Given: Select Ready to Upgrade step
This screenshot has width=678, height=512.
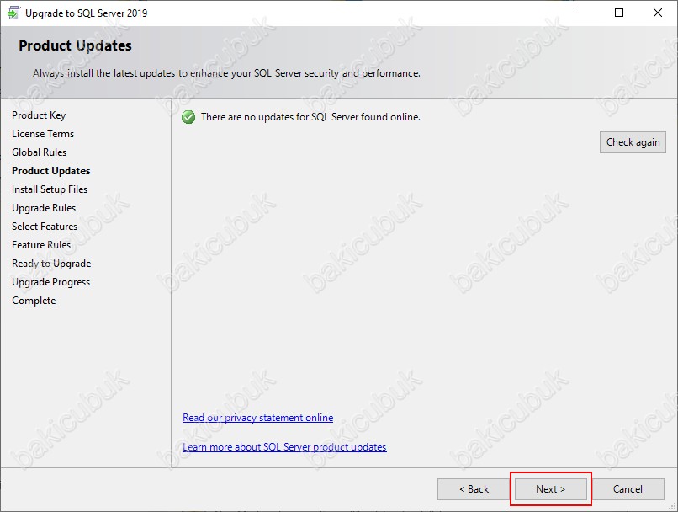Looking at the screenshot, I should [x=51, y=264].
